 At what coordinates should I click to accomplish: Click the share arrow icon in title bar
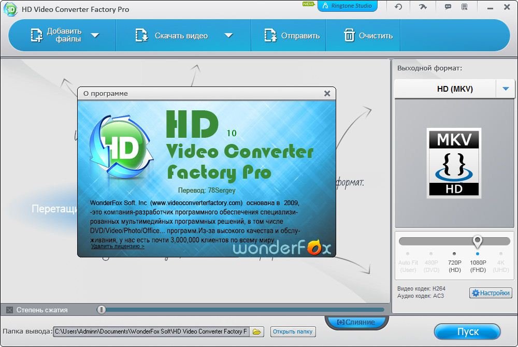pyautogui.click(x=423, y=7)
